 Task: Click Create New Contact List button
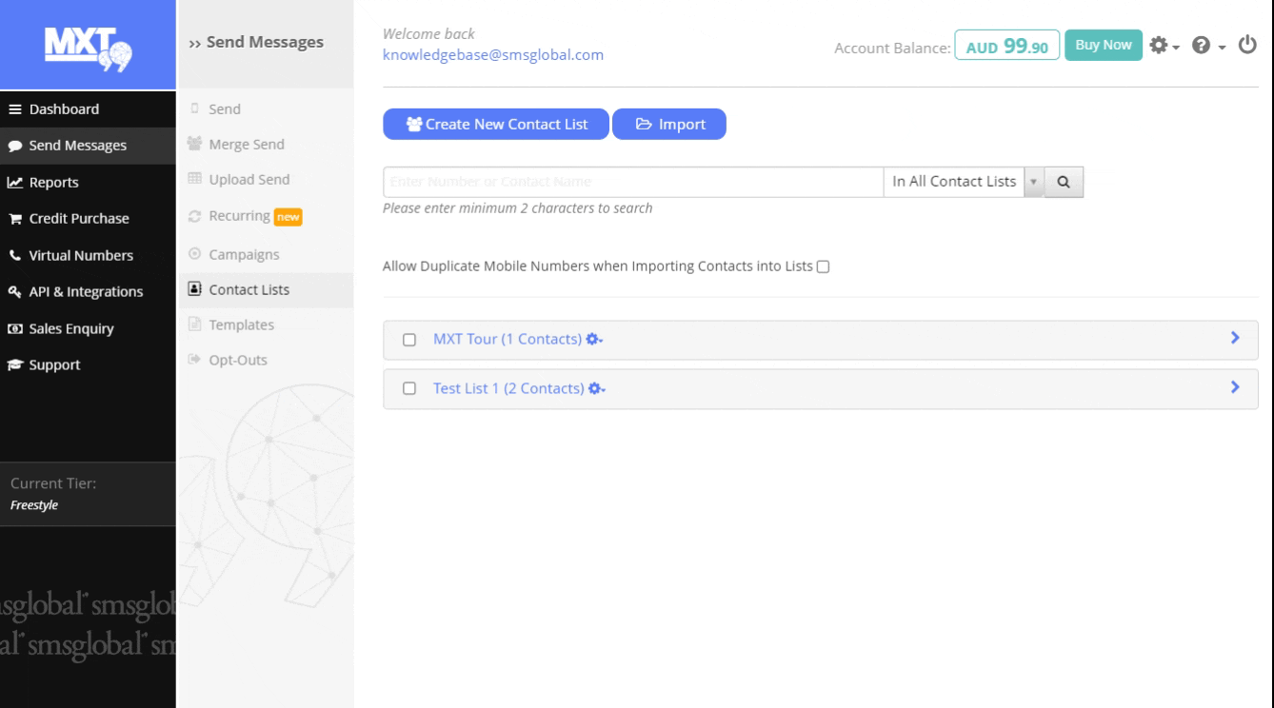tap(495, 125)
